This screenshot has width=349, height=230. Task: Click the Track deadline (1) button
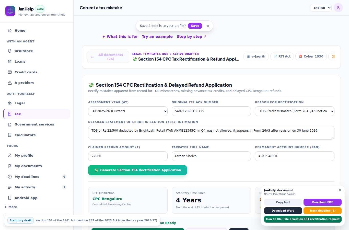(322, 211)
